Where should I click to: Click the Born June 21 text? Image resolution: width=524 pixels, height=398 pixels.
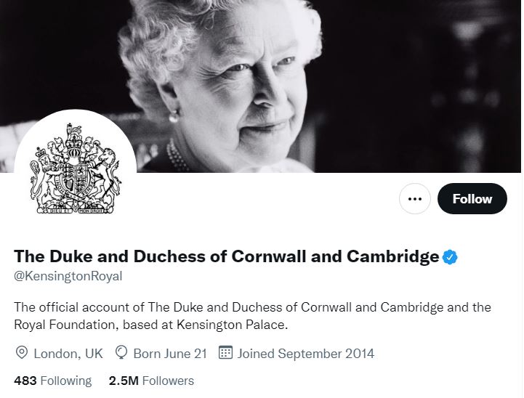tap(170, 354)
